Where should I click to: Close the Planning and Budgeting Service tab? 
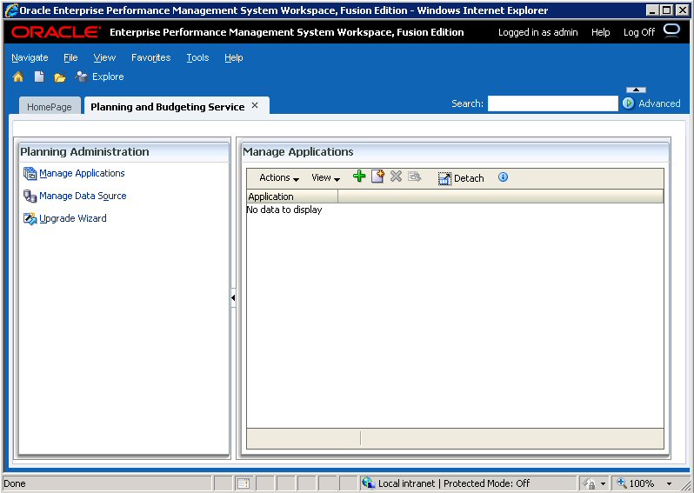click(x=255, y=105)
